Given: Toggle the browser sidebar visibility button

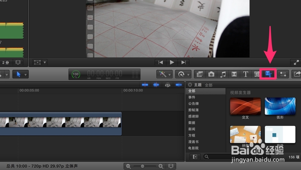Looking at the screenshot, I should [x=195, y=157].
